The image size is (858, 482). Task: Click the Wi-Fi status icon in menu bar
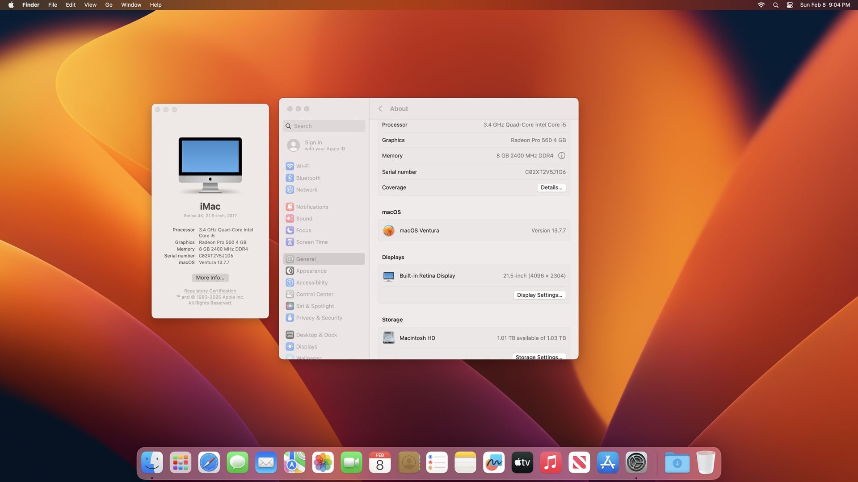(761, 5)
